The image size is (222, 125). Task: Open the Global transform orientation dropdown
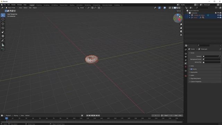coord(82,8)
